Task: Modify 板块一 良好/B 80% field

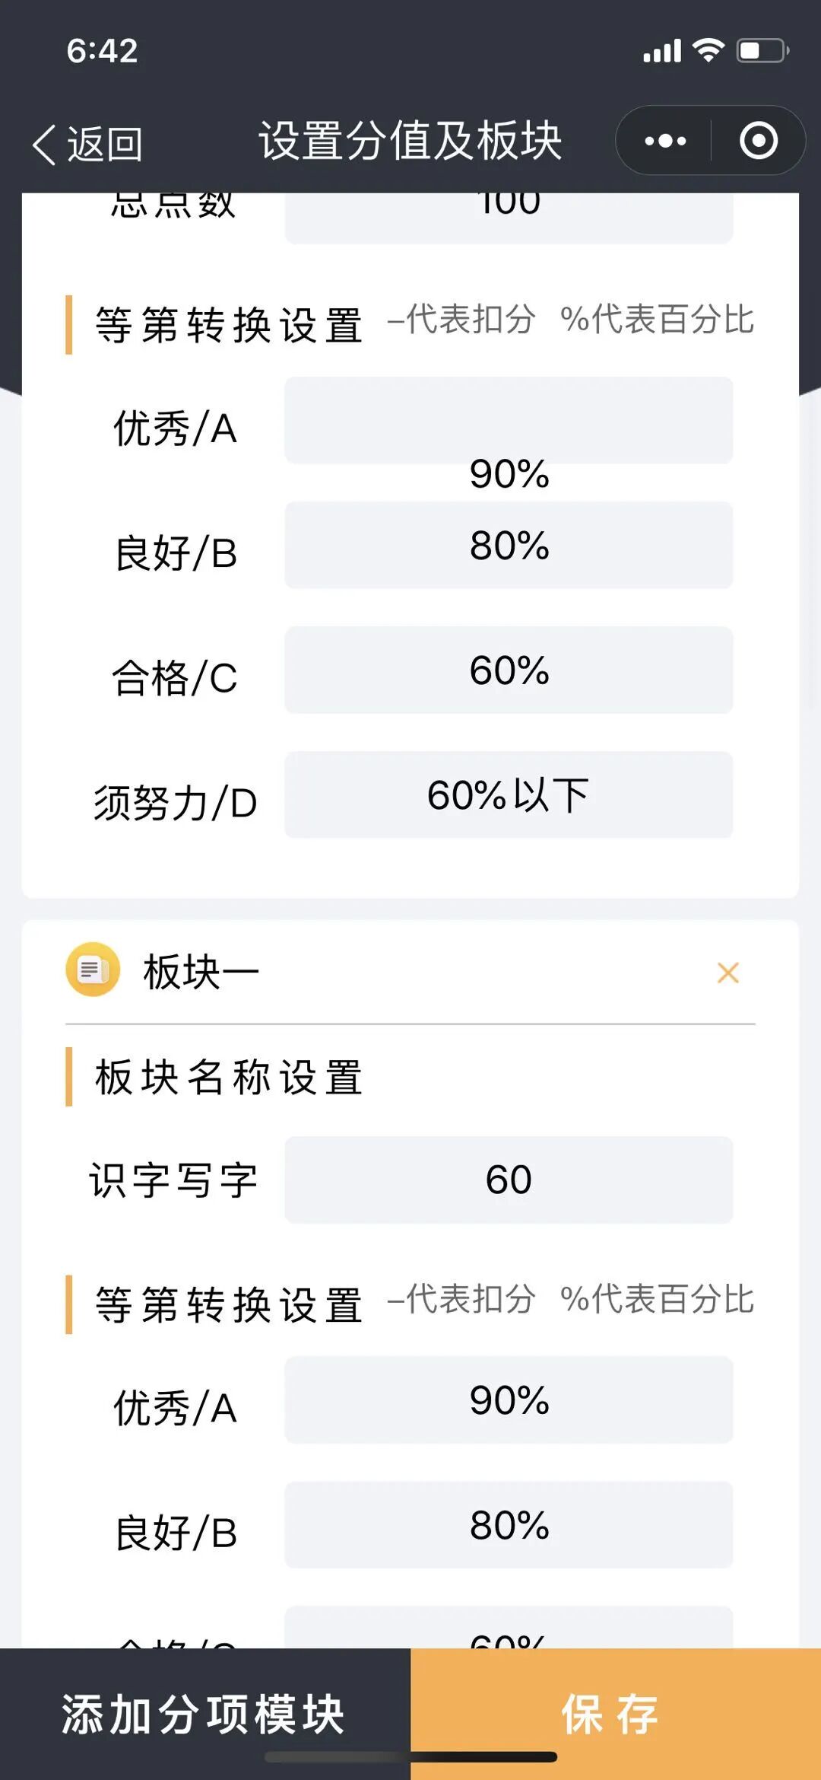Action: (509, 1524)
